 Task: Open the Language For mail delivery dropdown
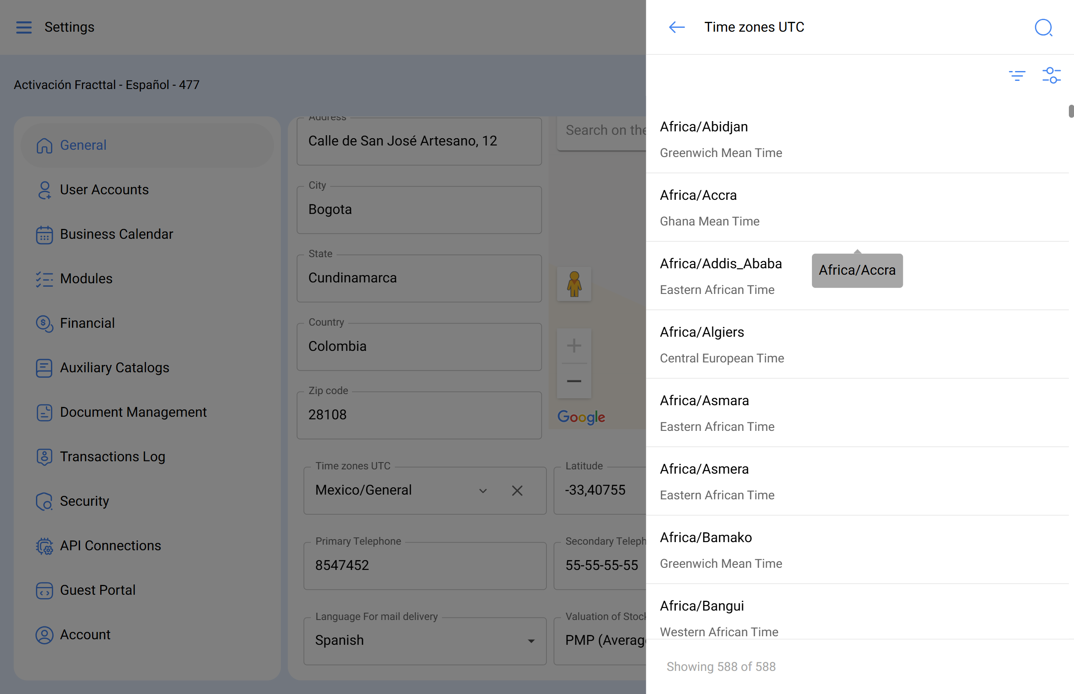pyautogui.click(x=532, y=641)
